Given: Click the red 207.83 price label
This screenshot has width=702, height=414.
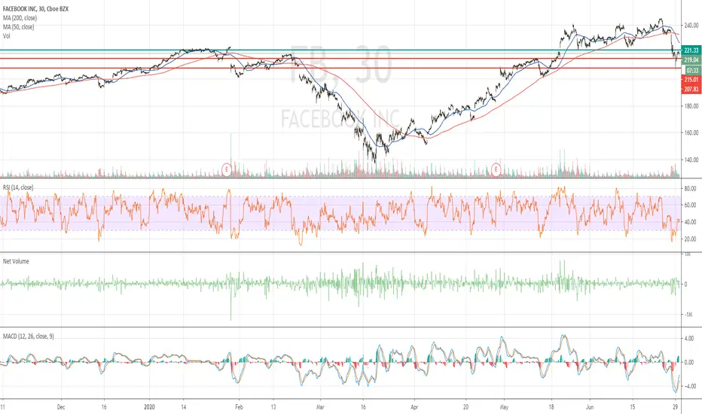Looking at the screenshot, I should coord(691,89).
